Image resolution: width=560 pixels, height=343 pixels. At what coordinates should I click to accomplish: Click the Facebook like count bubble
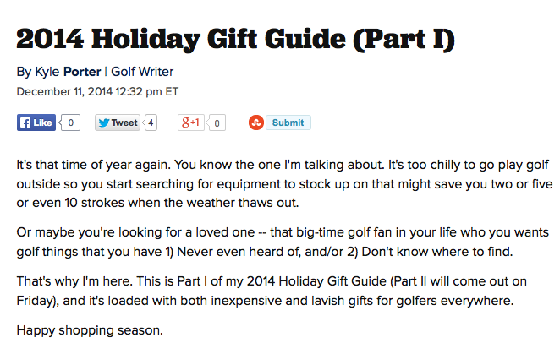pos(71,122)
